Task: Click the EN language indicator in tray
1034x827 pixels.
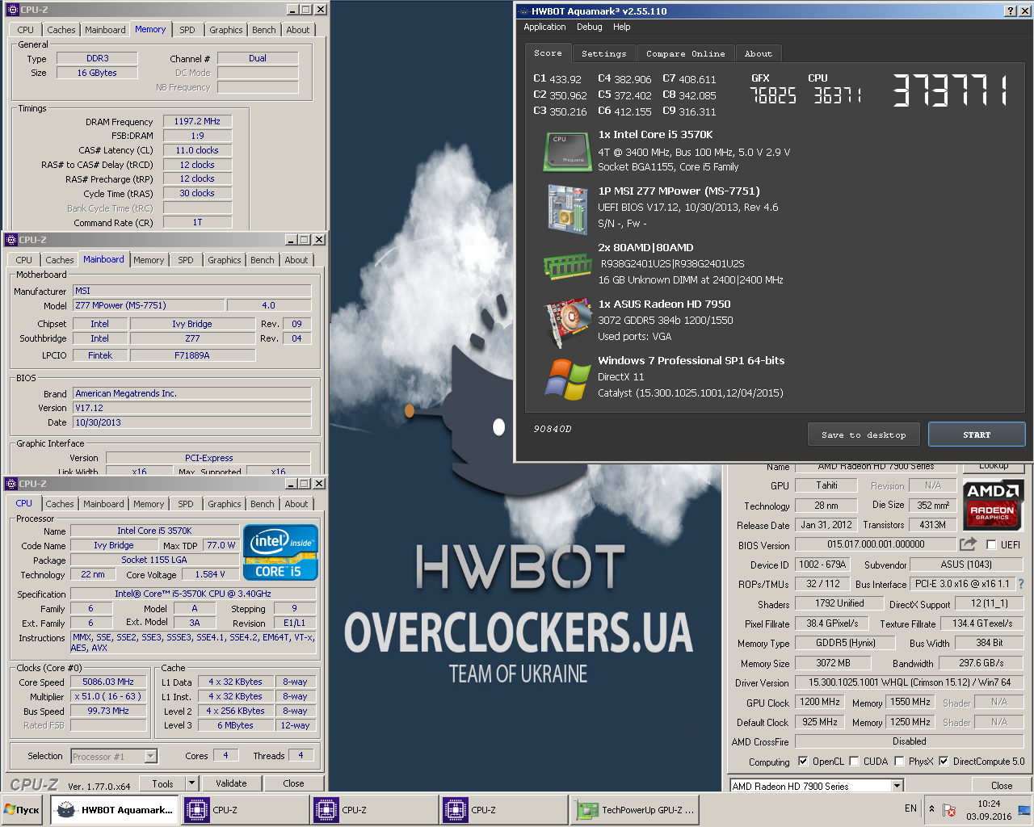Action: (x=910, y=808)
